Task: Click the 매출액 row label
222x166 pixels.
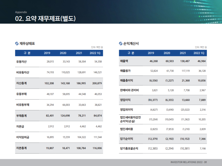Action: click(x=124, y=61)
